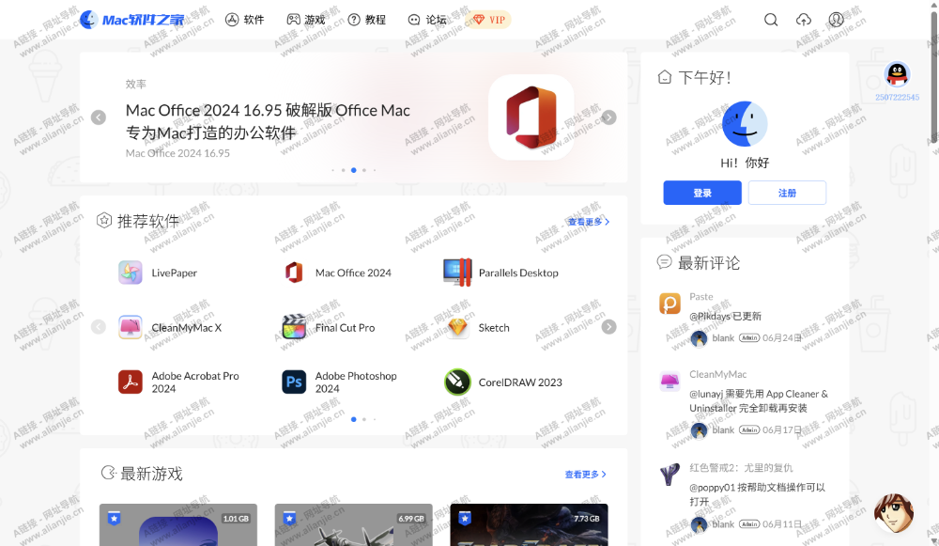Click blank's avatar on the 06月24日 comment
Screen dimensions: 939x546
(699, 338)
